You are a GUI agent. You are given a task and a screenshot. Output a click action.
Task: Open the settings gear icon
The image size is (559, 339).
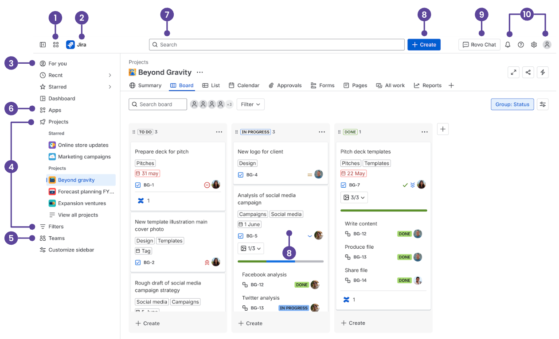coord(534,45)
